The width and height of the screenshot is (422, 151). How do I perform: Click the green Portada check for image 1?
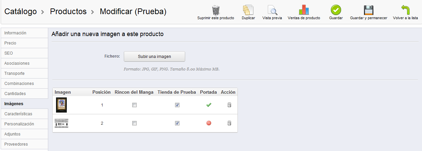pos(209,105)
